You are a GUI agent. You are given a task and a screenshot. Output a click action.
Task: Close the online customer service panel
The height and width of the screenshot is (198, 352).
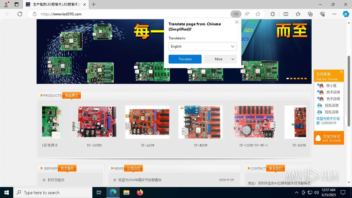coord(341,72)
